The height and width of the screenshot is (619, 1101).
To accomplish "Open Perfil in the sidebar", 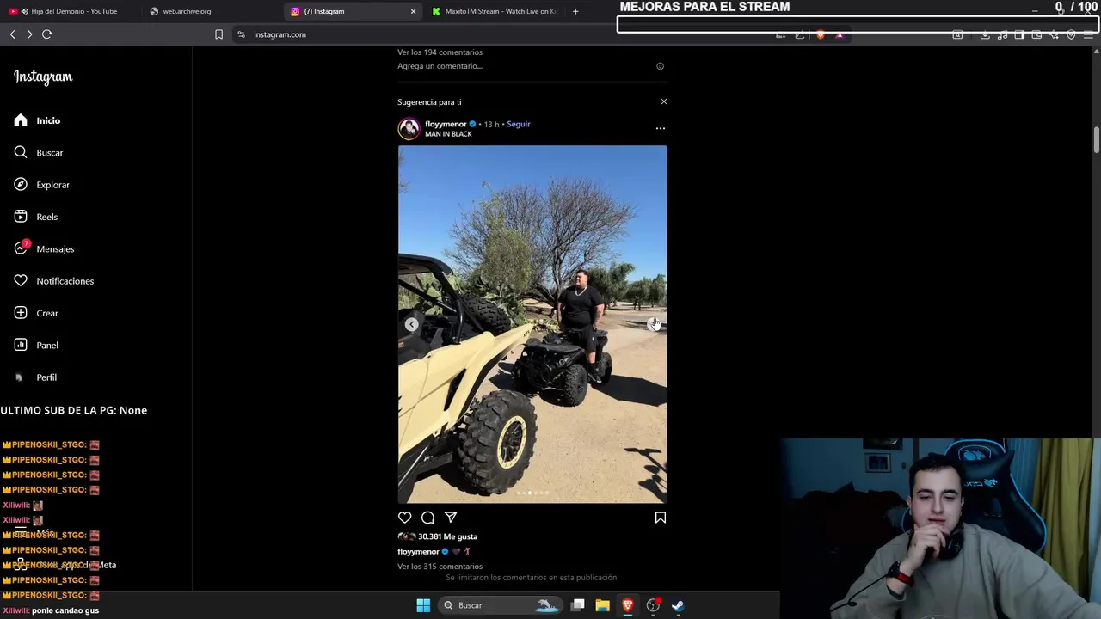I will coord(35,377).
